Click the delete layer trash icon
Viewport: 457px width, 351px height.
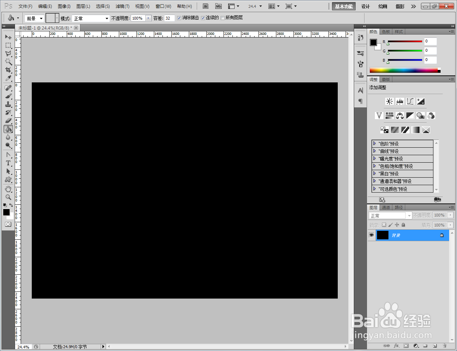[x=445, y=346]
